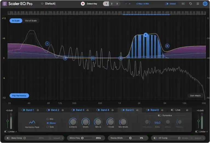Select EQ node 2 on the graph

coord(65,58)
